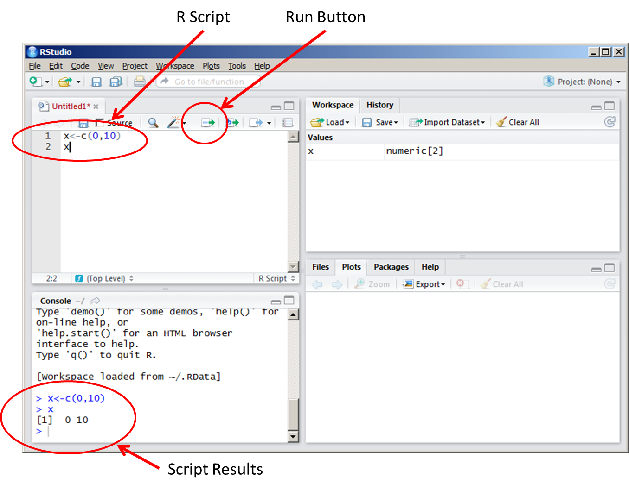This screenshot has width=629, height=490.
Task: Click the Clear All broom in Workspace
Action: (x=517, y=122)
